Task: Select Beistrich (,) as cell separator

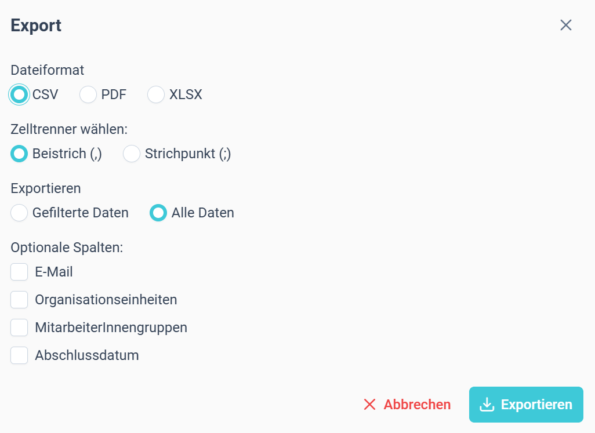Action: click(19, 154)
